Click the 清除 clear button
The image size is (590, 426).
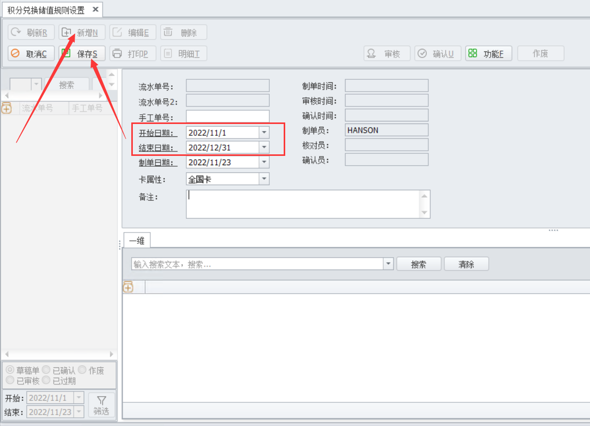pyautogui.click(x=466, y=264)
